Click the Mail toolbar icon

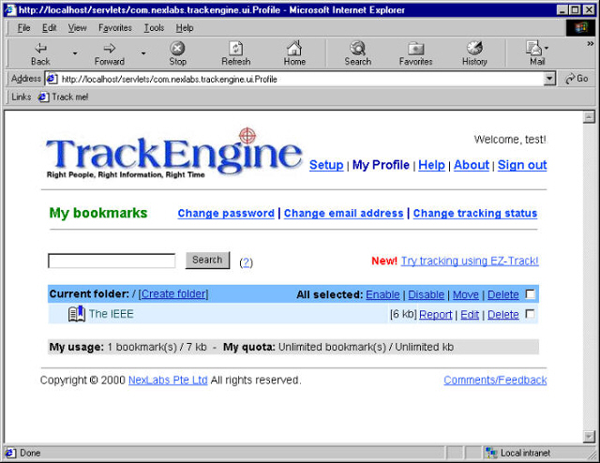pos(533,49)
